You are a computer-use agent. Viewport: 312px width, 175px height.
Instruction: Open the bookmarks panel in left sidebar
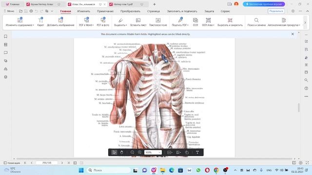[5, 36]
